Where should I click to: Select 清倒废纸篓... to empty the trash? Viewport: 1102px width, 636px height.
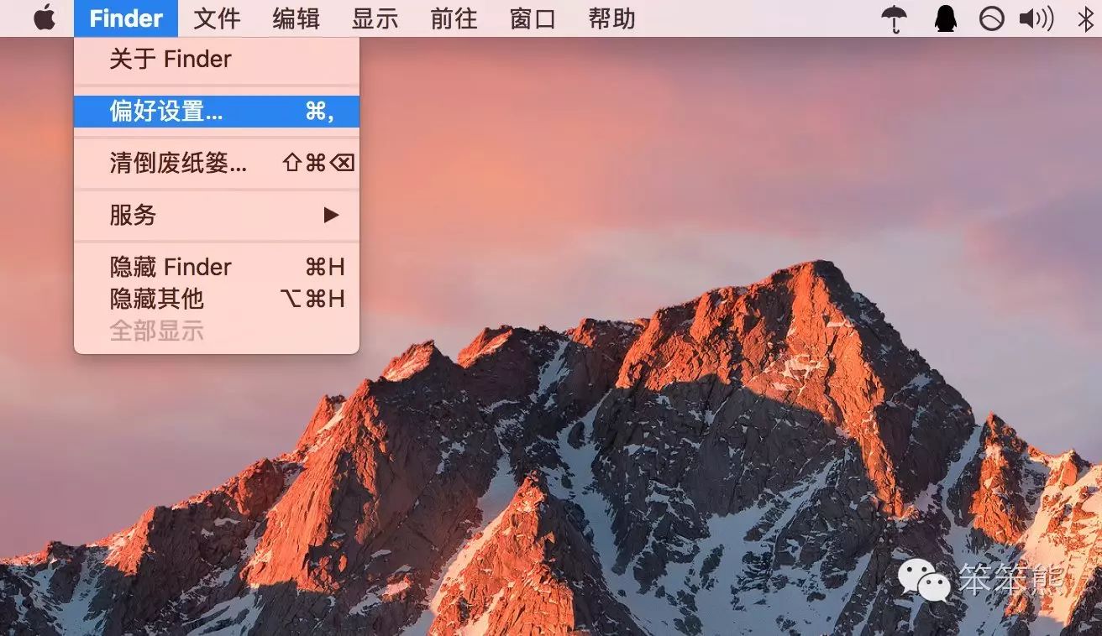pyautogui.click(x=178, y=163)
